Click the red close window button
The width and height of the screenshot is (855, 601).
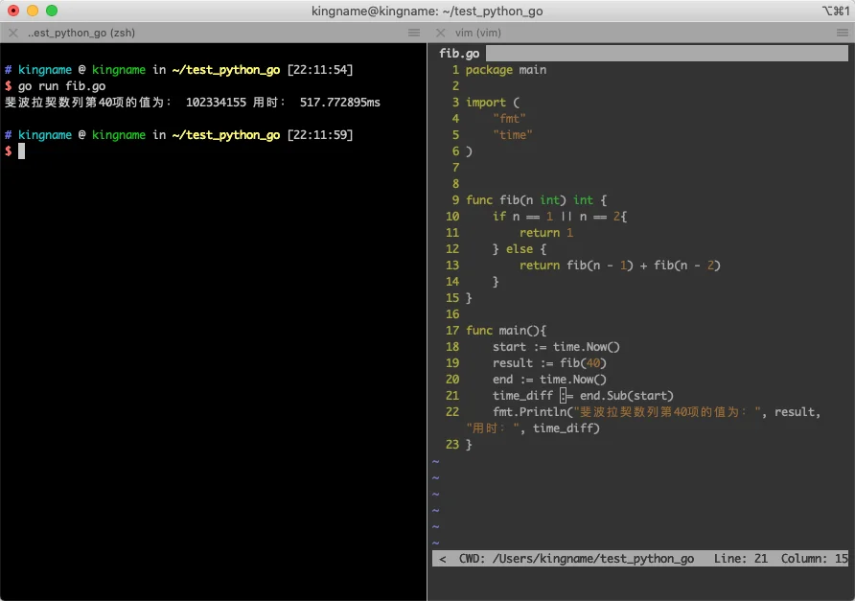pyautogui.click(x=13, y=11)
